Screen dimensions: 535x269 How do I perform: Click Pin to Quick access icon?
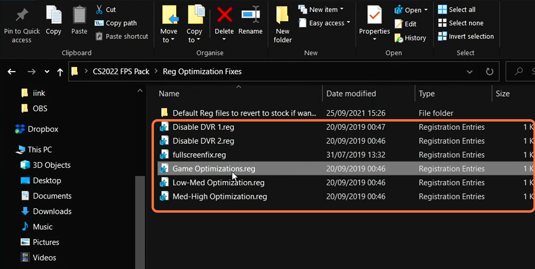click(x=22, y=15)
